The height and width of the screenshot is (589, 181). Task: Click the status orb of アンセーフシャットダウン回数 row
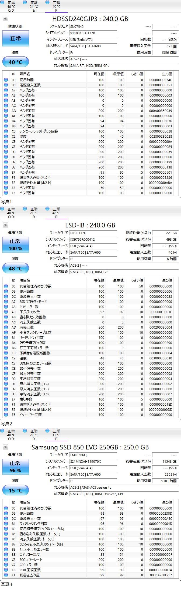click(6, 131)
